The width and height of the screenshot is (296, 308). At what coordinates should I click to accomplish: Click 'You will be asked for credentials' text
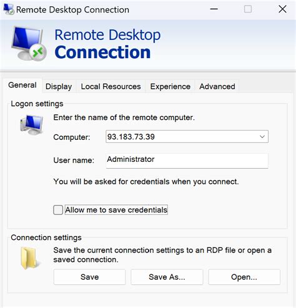point(146,182)
